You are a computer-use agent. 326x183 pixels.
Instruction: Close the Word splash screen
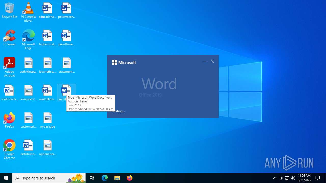212,61
